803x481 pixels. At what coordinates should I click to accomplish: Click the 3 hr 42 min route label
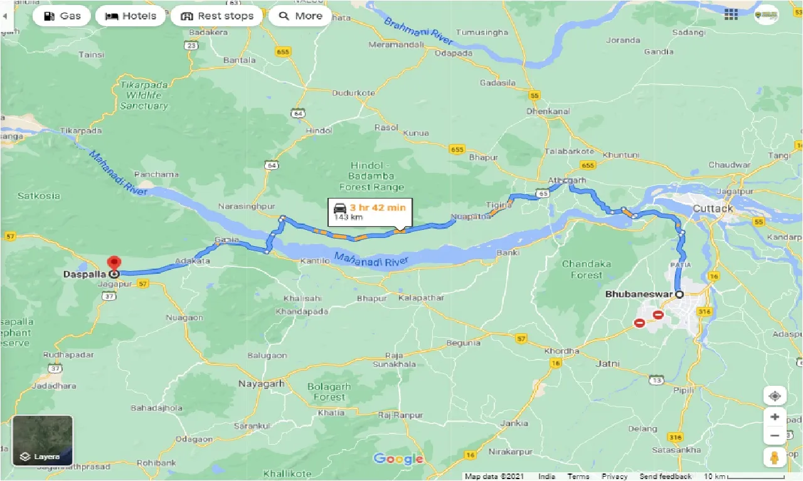point(368,212)
